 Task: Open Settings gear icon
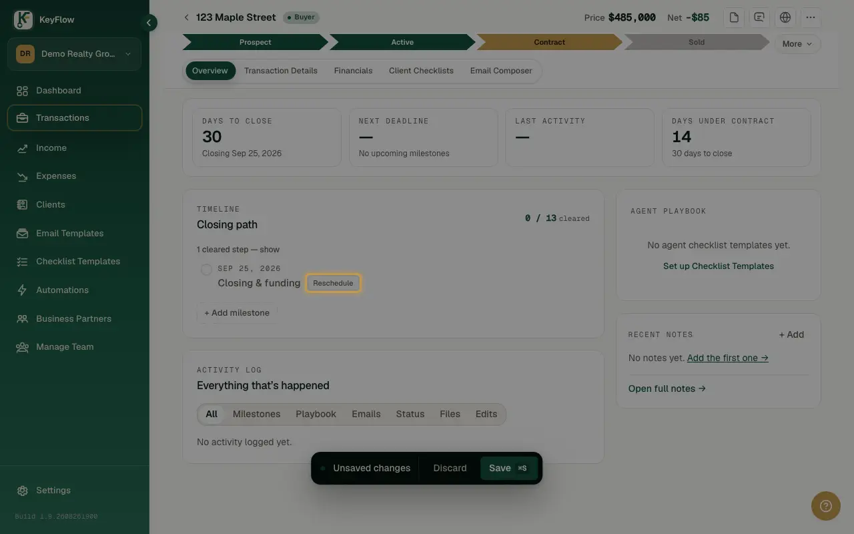[22, 491]
